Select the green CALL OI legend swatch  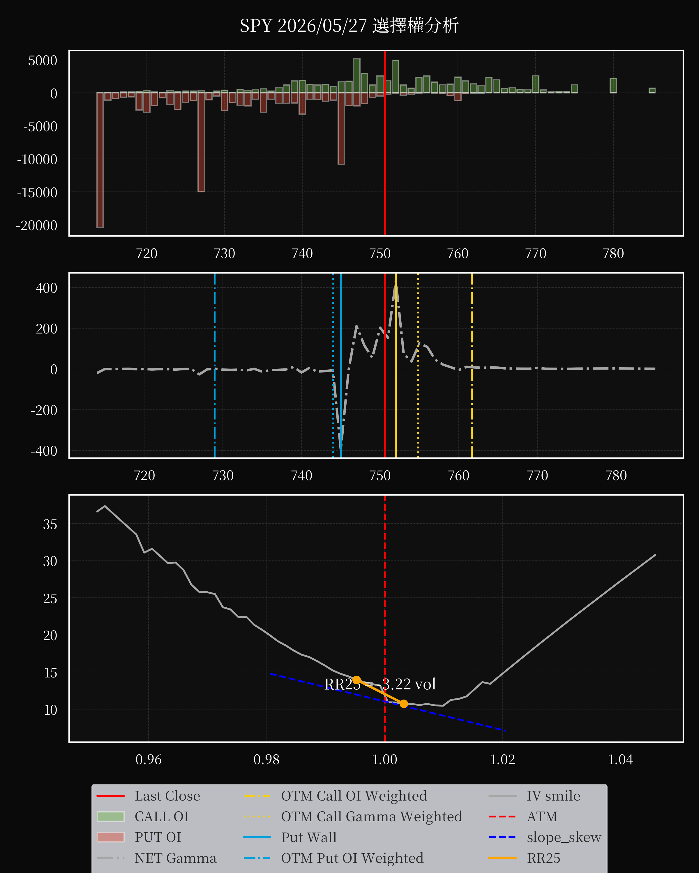tap(111, 817)
